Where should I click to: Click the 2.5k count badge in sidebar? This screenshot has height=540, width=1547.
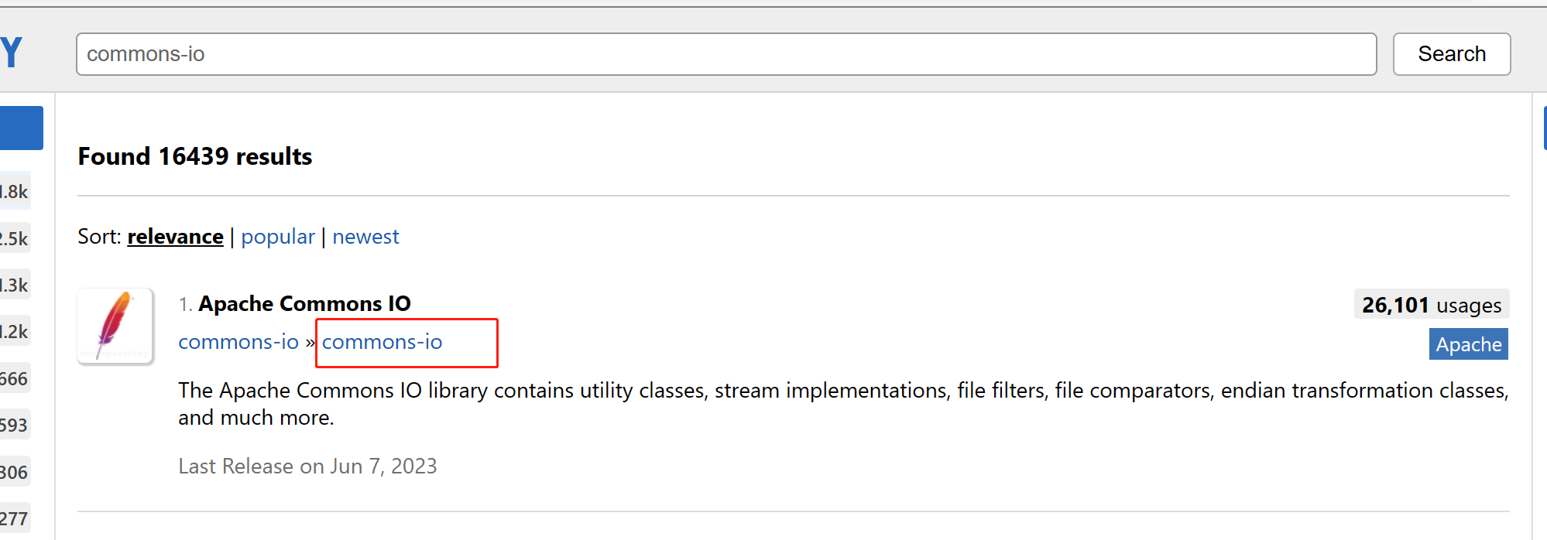pos(14,239)
